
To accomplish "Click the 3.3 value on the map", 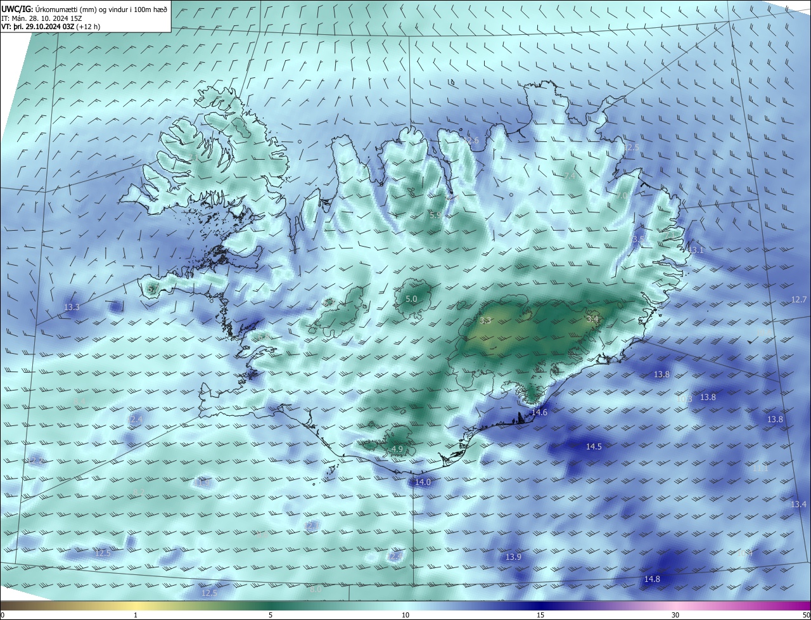I will point(485,321).
